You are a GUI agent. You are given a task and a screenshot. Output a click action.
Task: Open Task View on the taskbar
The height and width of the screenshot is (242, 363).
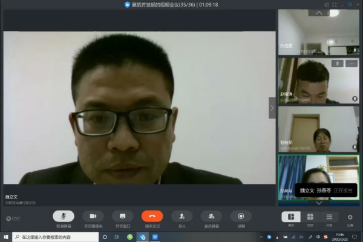tap(117, 237)
